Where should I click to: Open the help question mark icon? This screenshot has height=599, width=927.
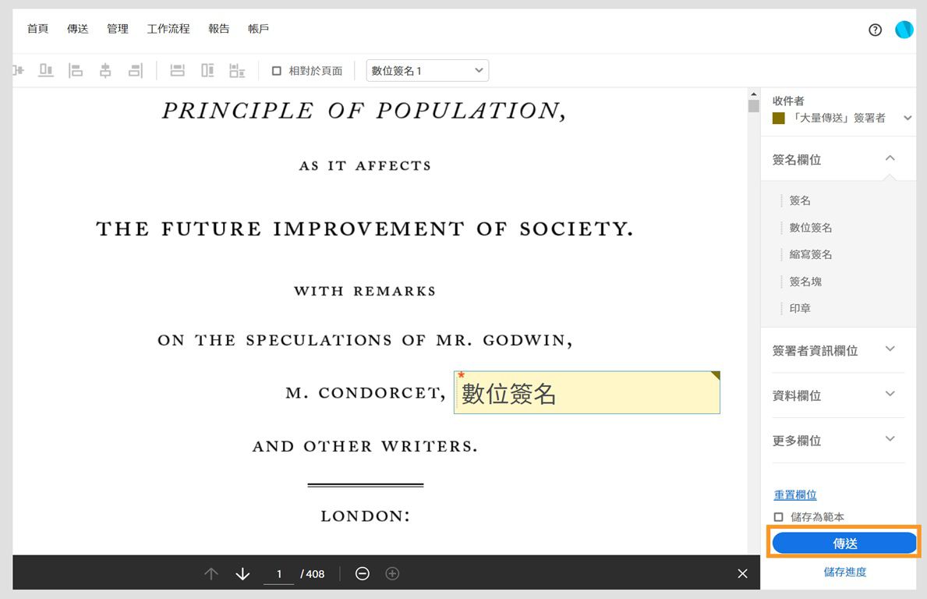click(x=875, y=30)
